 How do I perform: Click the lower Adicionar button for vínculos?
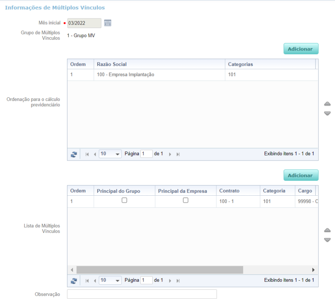[x=301, y=176]
